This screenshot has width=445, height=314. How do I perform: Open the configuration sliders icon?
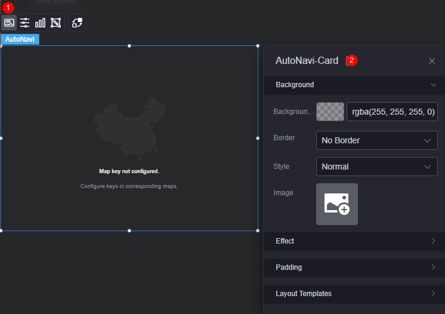(x=24, y=23)
